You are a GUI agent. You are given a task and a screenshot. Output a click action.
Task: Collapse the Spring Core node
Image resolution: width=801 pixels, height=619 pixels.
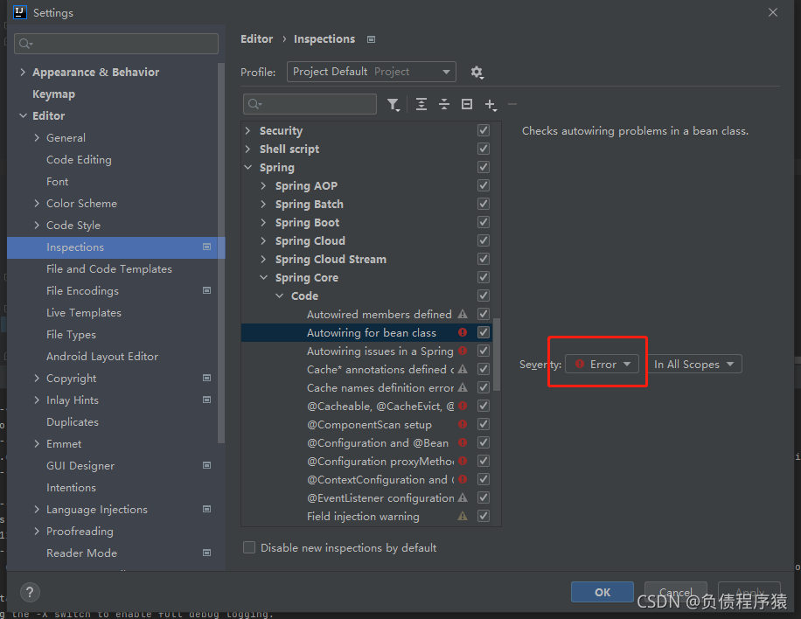click(263, 277)
